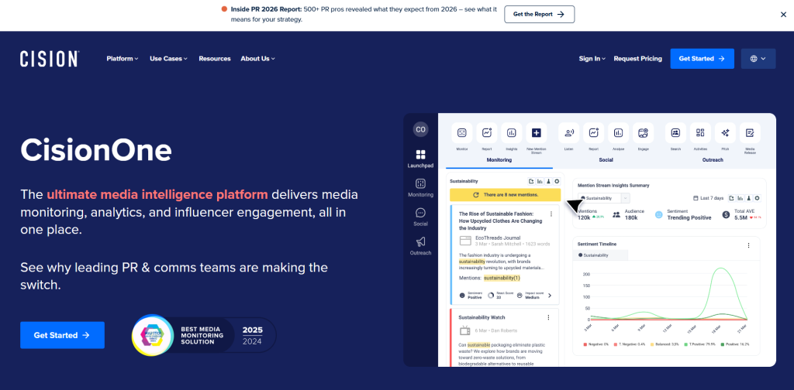Screen dimensions: 794x390
Task: Open Launchpad in the dashboard sidebar
Action: (420, 159)
